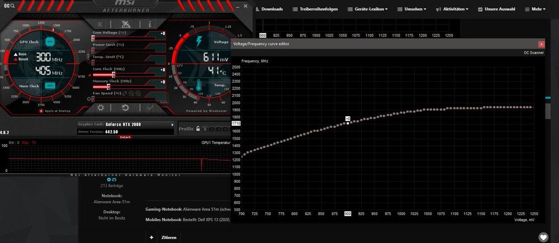Click the Core Clock slider handle
The image size is (559, 243).
pyautogui.click(x=114, y=74)
